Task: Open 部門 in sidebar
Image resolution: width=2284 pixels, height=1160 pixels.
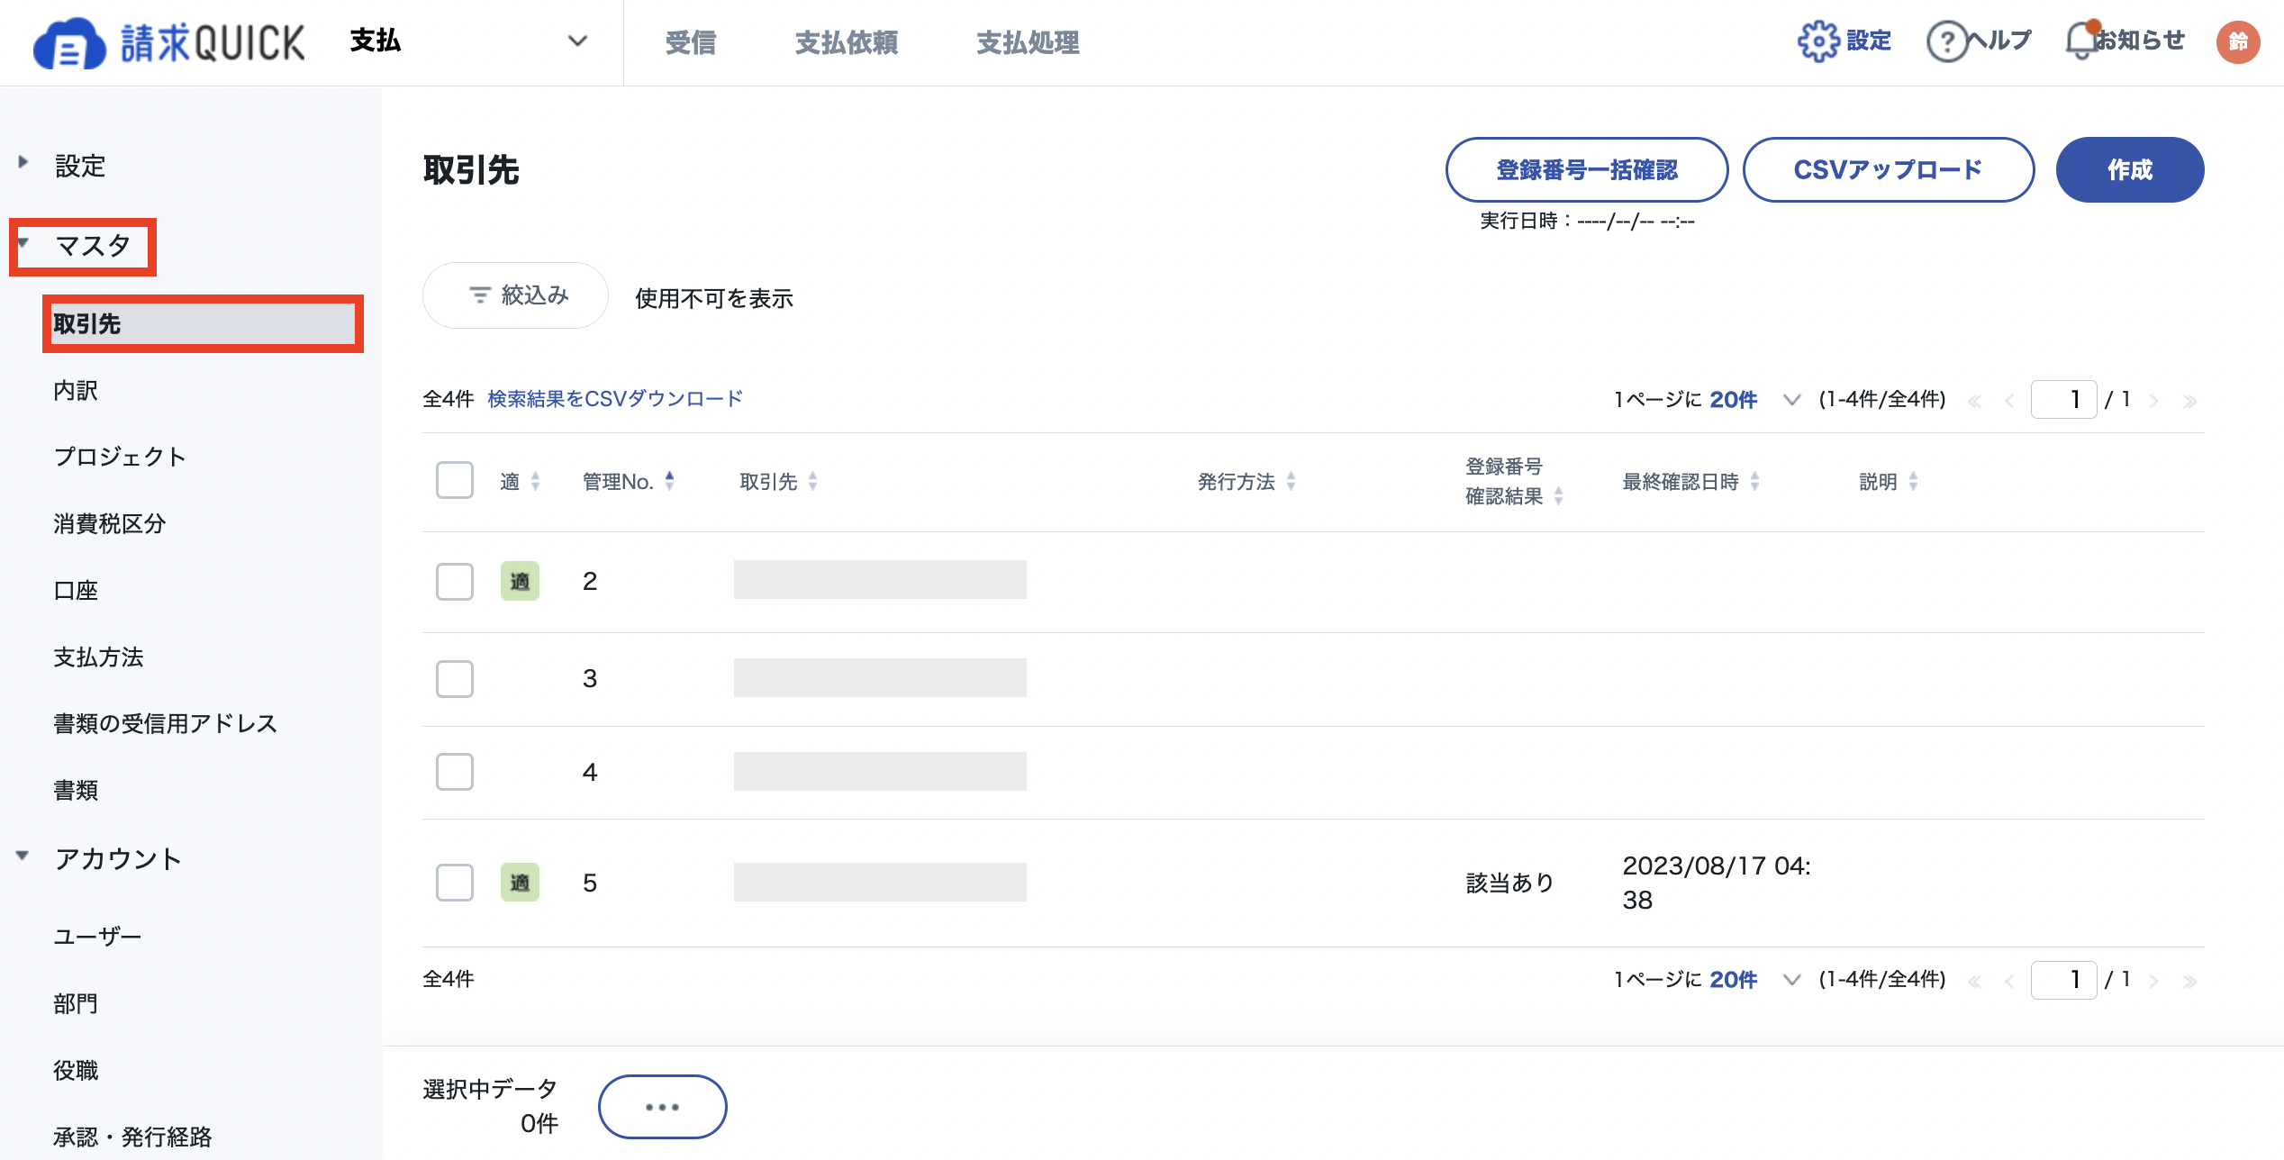Action: pos(76,1003)
